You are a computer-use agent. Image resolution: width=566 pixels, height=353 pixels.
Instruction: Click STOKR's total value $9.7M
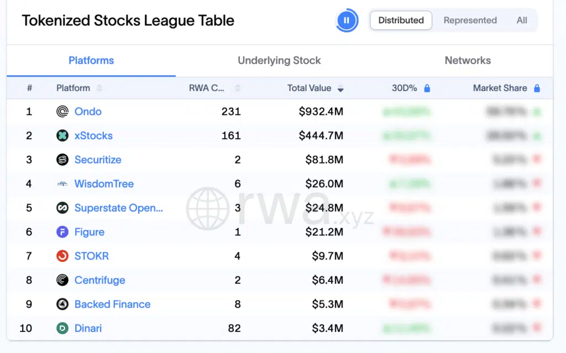(327, 256)
